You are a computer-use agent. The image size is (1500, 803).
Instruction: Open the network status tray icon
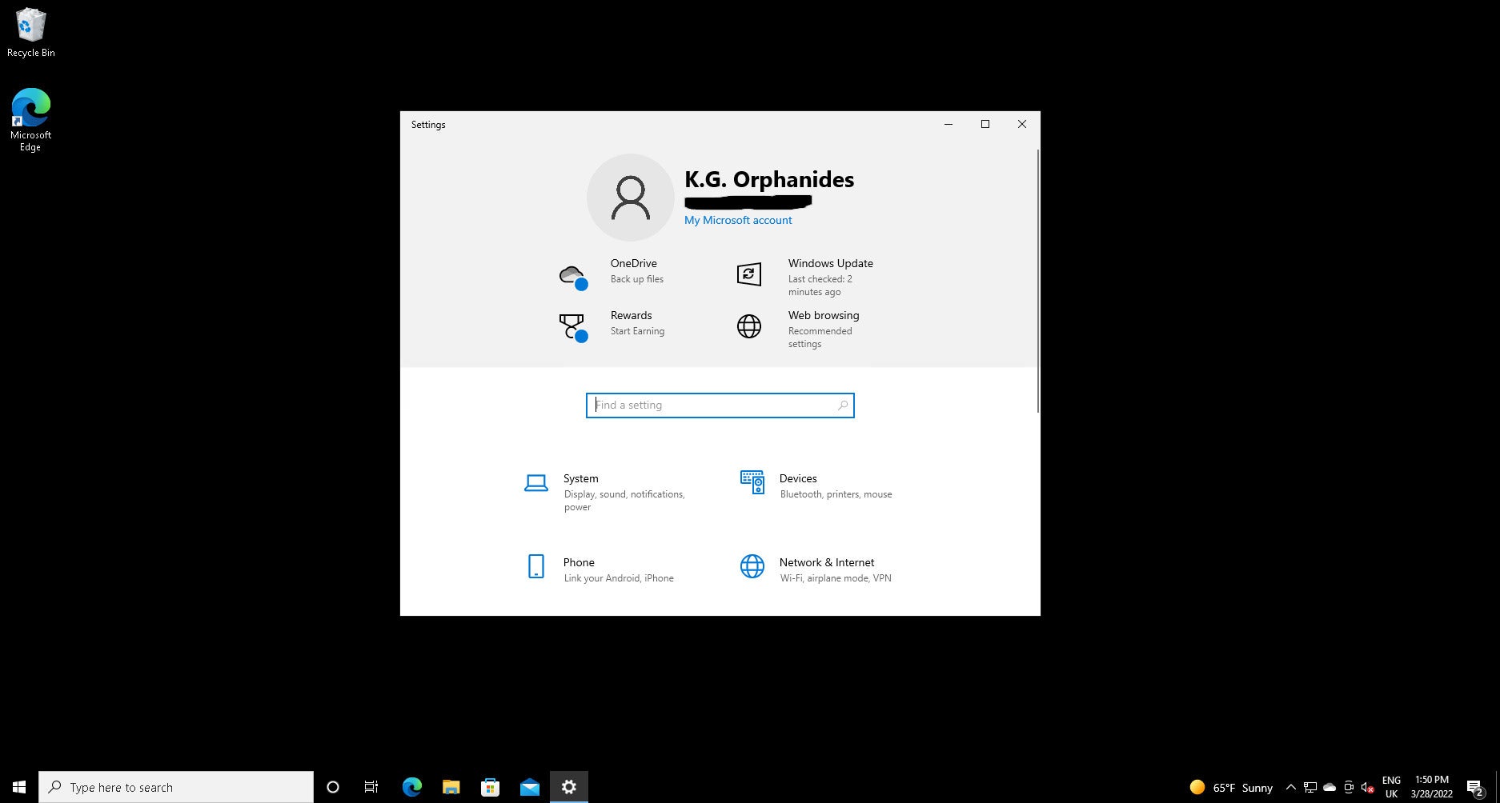1310,787
